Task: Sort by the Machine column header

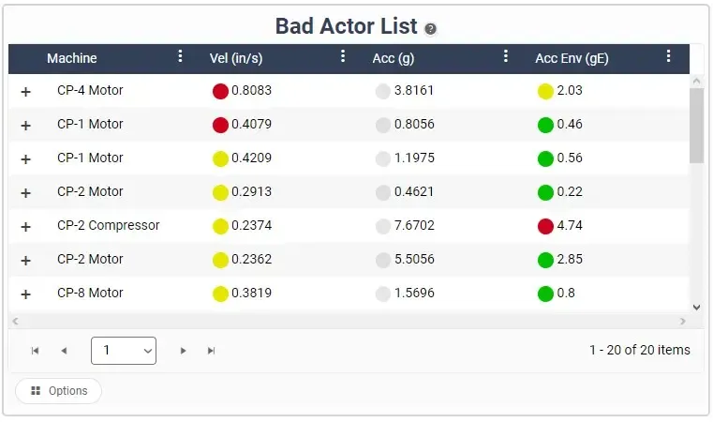Action: click(x=72, y=58)
